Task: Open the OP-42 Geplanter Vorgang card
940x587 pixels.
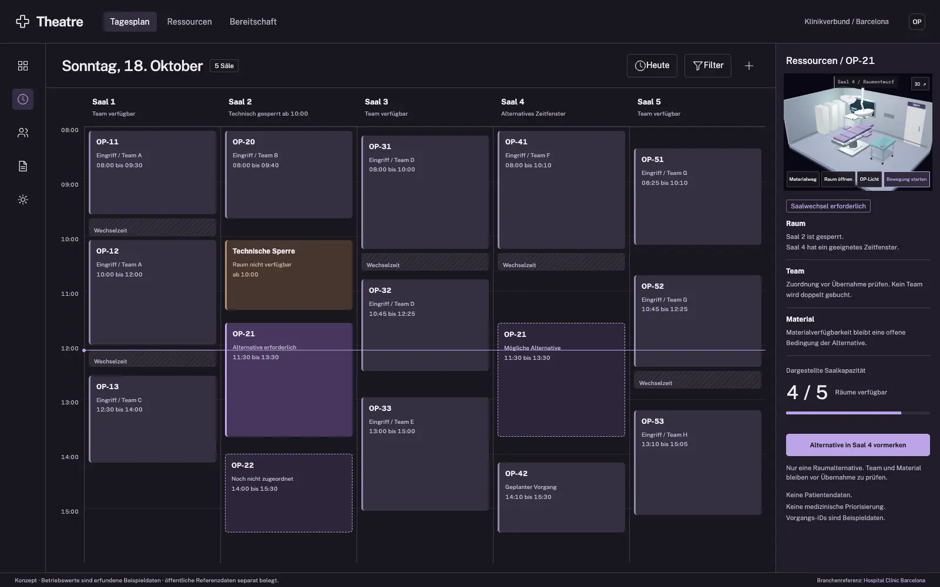Action: (562, 498)
